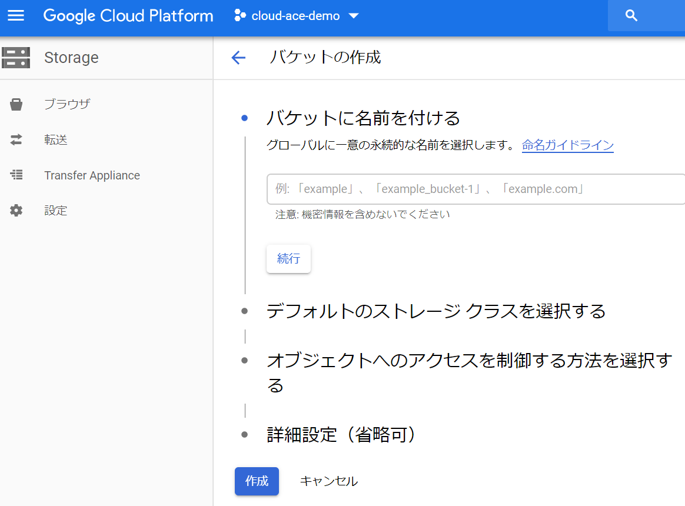Click the bucket icon beside ブラウザ
Screen dimensions: 685x506
point(16,104)
